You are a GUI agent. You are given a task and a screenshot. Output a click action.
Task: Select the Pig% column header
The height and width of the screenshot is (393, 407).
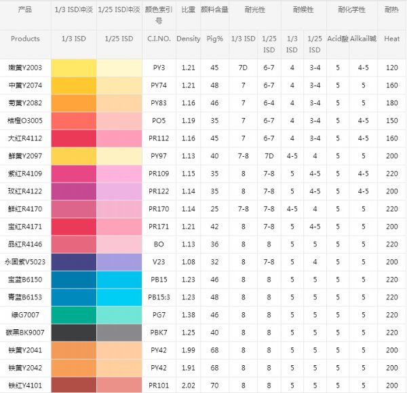pyautogui.click(x=214, y=39)
